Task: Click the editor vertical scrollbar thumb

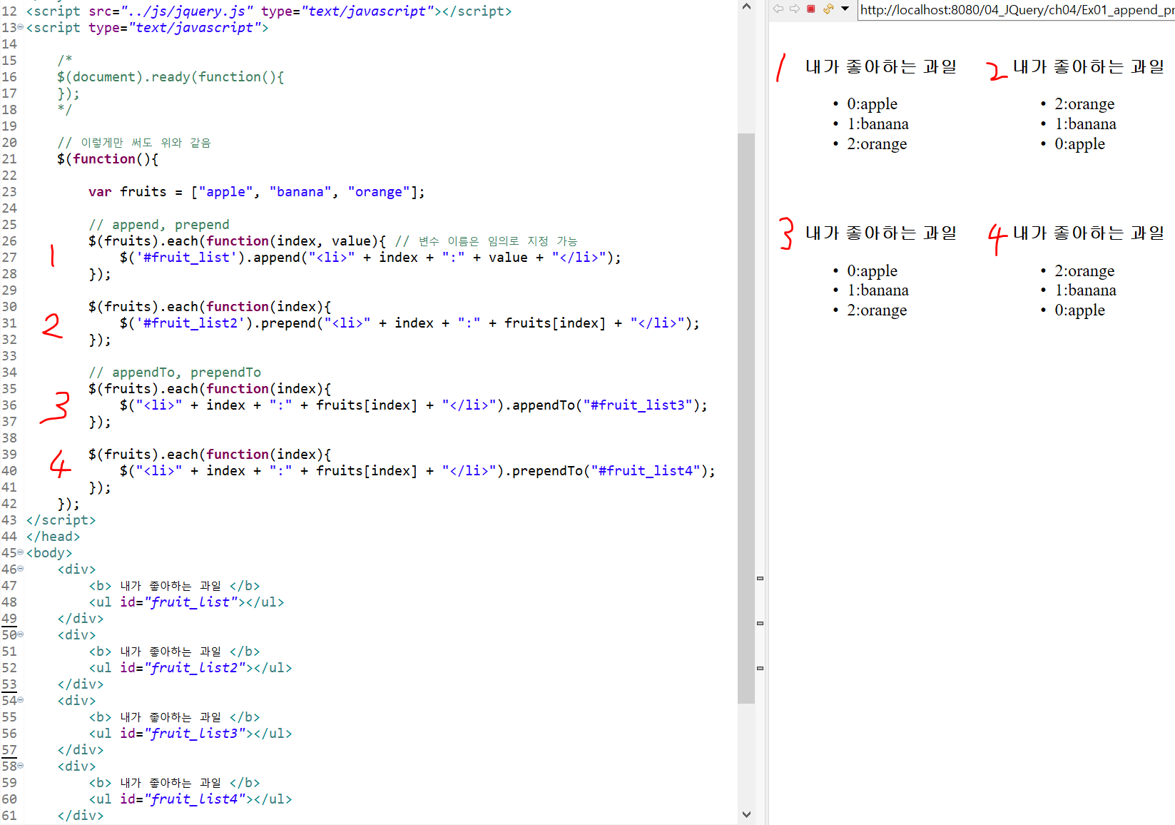Action: [746, 418]
